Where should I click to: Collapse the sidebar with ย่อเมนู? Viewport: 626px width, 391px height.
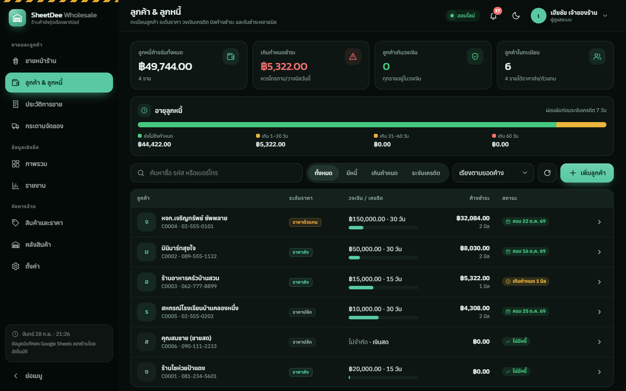pyautogui.click(x=59, y=376)
